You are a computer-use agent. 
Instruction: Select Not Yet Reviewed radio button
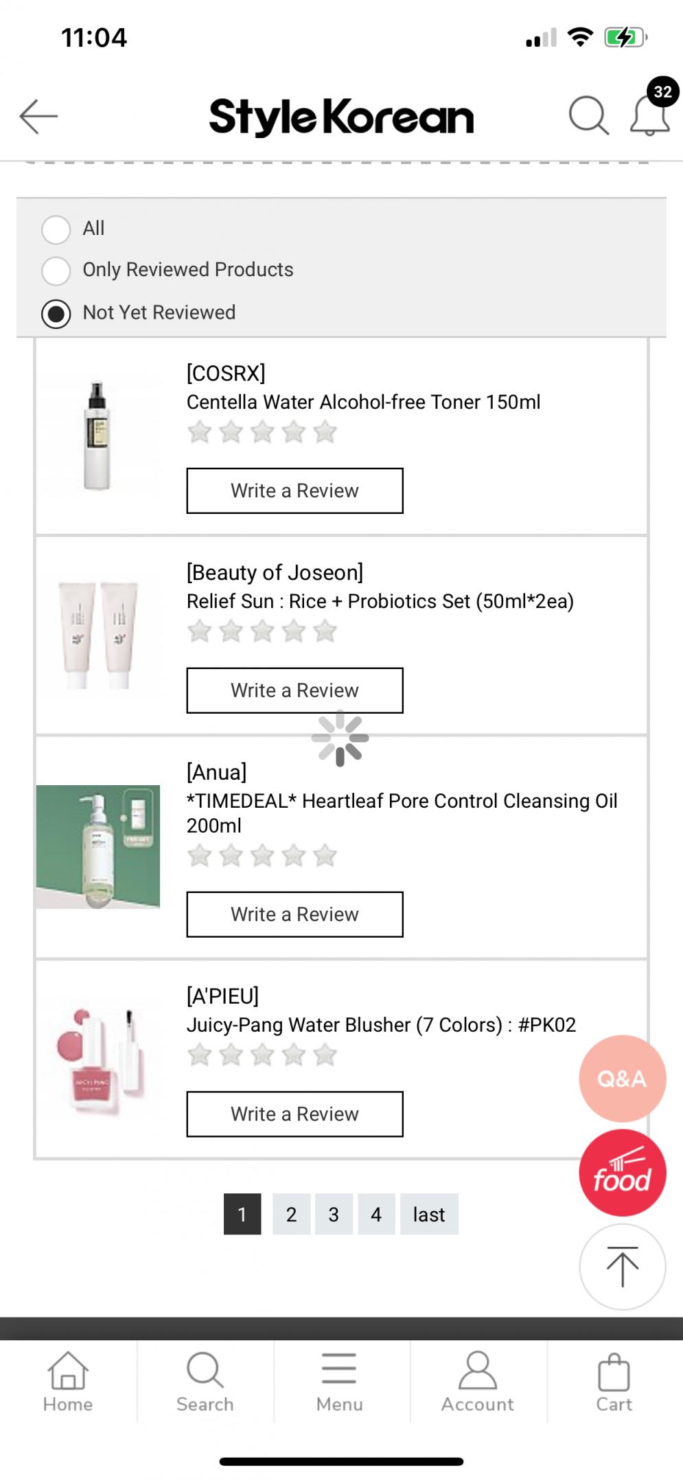point(56,313)
